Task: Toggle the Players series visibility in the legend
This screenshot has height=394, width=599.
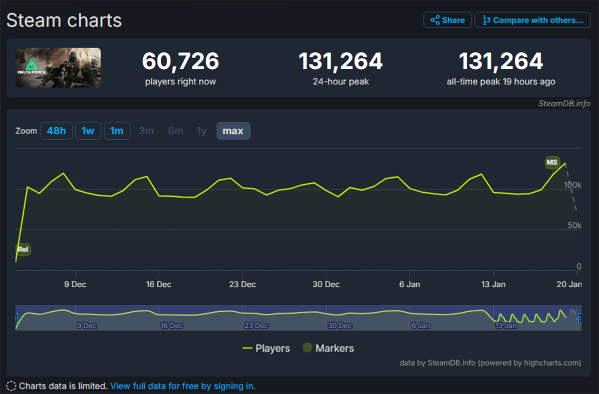Action: (x=273, y=348)
